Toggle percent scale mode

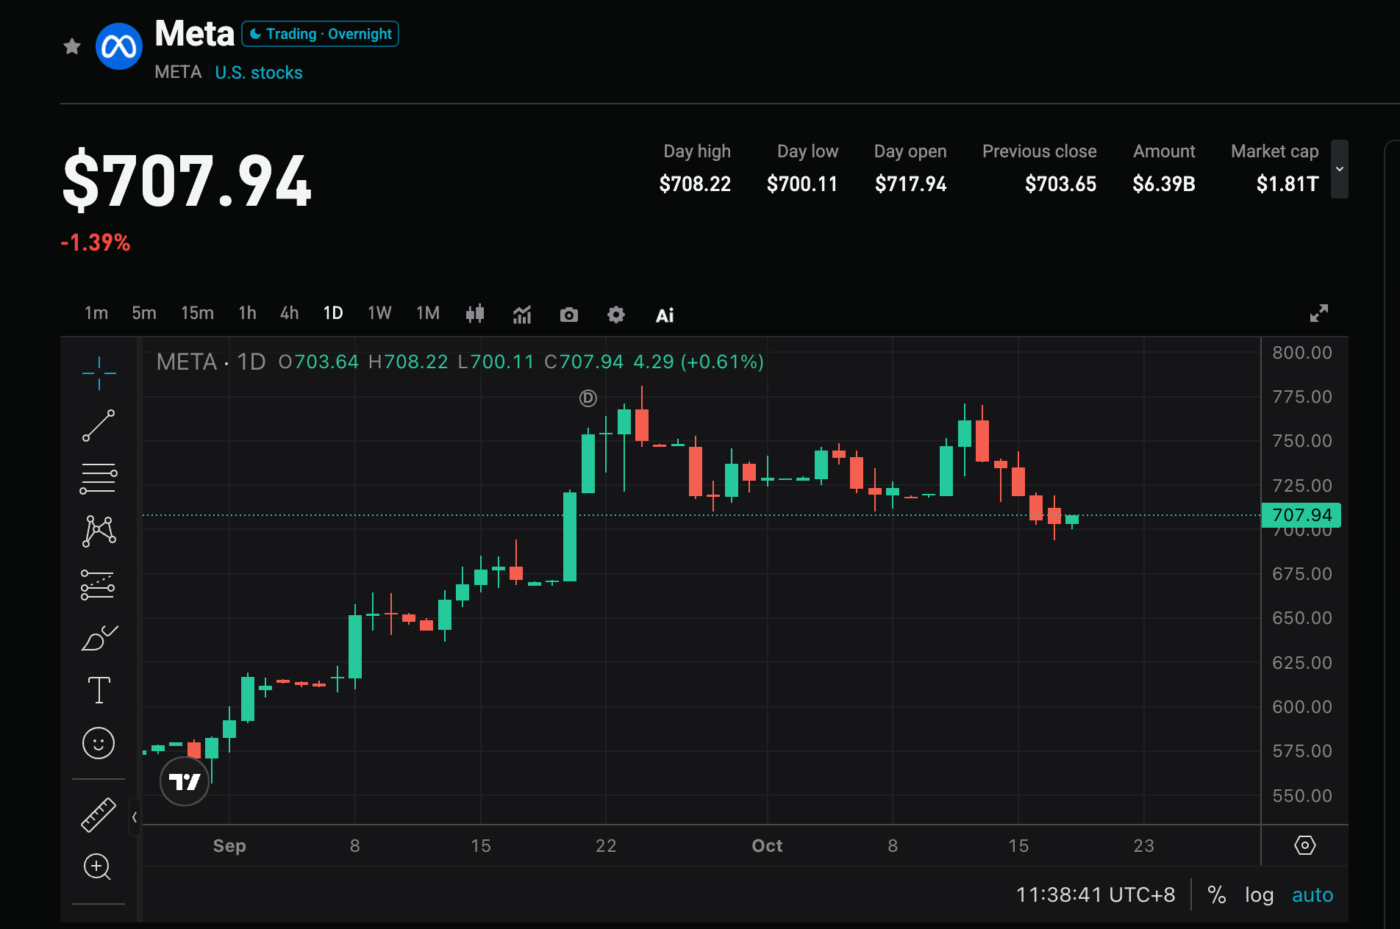(x=1217, y=894)
